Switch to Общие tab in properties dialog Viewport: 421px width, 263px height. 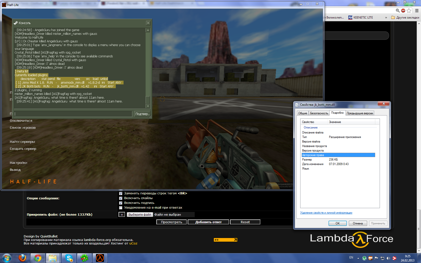coord(302,113)
